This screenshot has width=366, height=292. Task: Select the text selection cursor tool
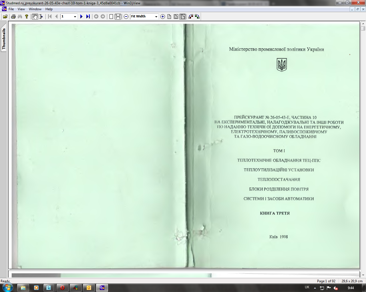(x=41, y=17)
